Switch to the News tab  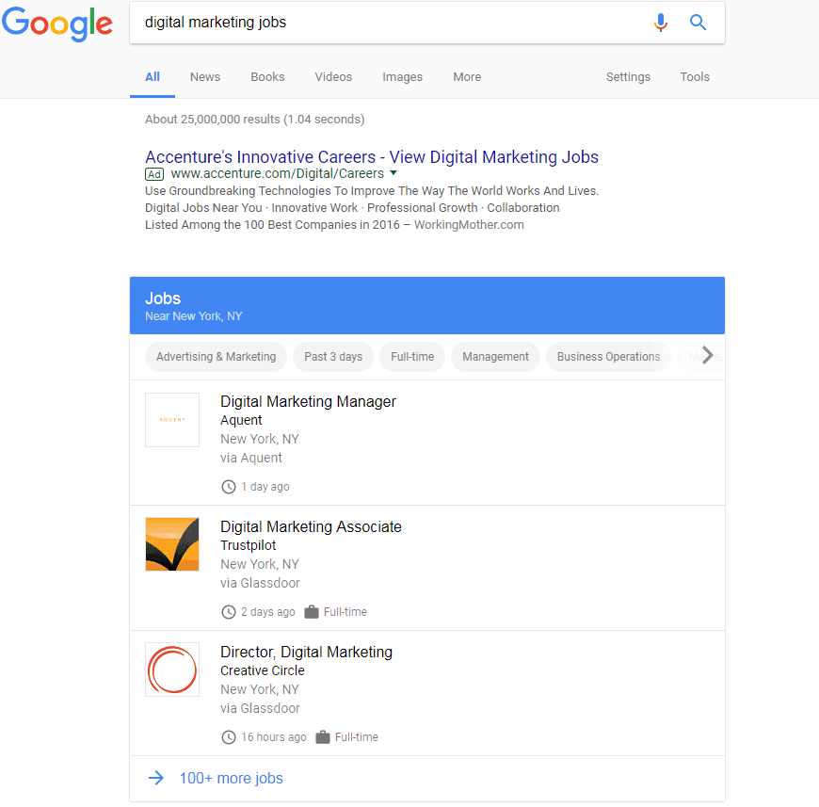point(205,77)
